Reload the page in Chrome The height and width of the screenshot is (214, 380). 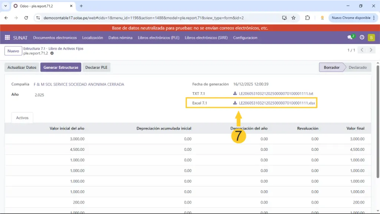(x=26, y=18)
